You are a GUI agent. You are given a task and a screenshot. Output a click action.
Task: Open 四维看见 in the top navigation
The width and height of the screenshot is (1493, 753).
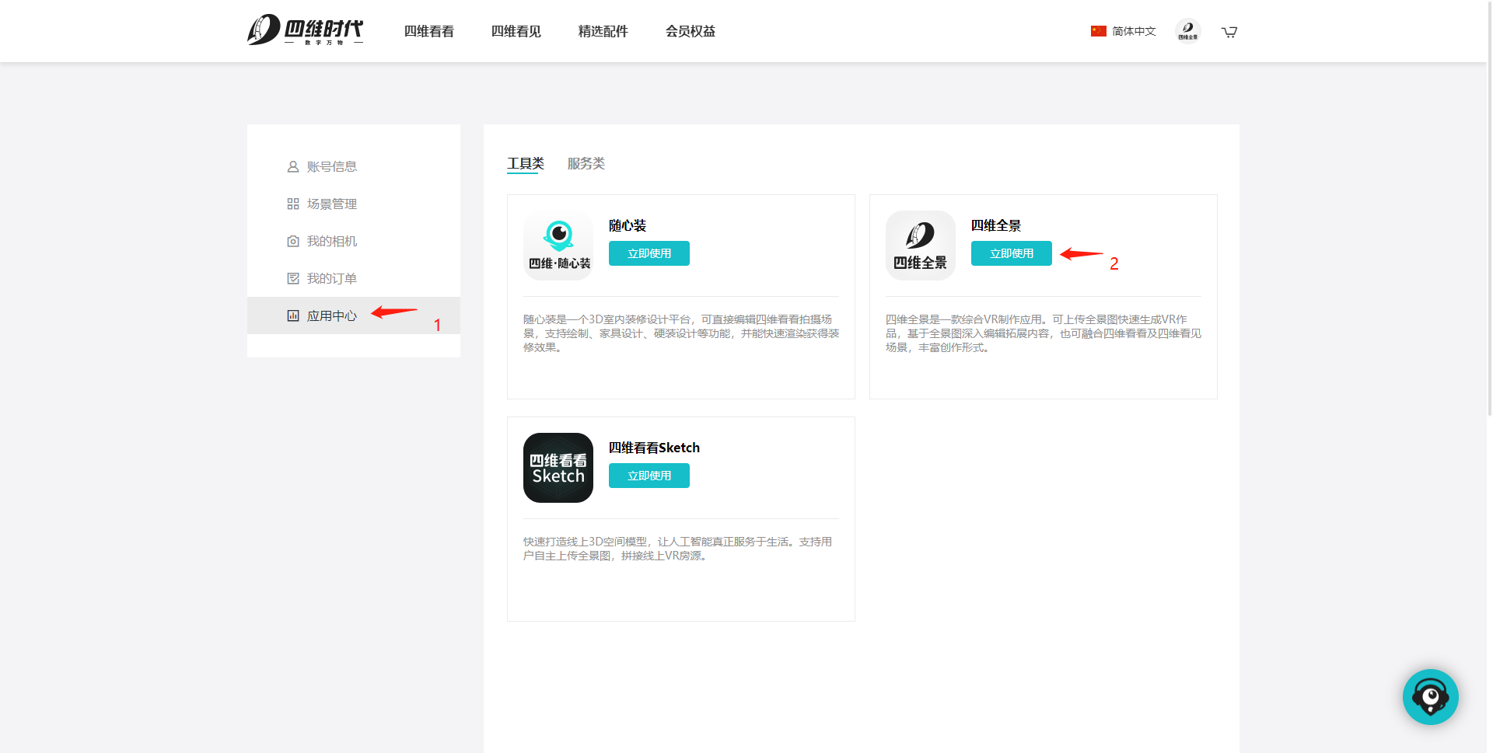pyautogui.click(x=516, y=31)
